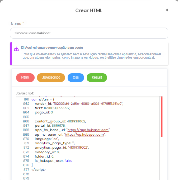Click the portal_id value 8650175
178x196 pixels.
(58, 126)
